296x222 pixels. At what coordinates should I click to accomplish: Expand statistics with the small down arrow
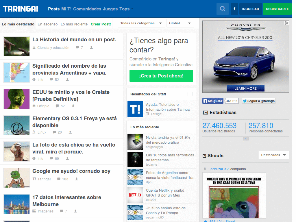pos(246,138)
